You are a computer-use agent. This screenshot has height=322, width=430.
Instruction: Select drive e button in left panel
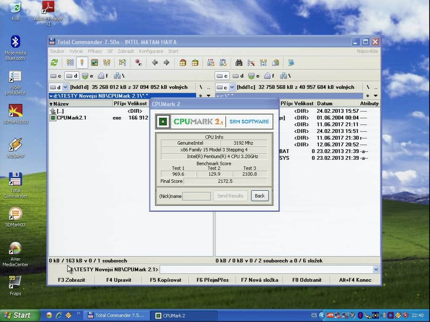88,76
